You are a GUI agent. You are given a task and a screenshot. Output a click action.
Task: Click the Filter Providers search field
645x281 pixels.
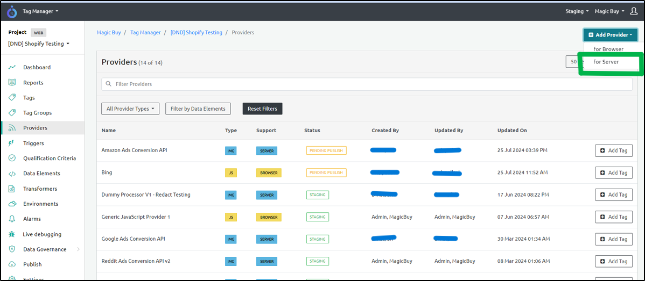point(367,84)
